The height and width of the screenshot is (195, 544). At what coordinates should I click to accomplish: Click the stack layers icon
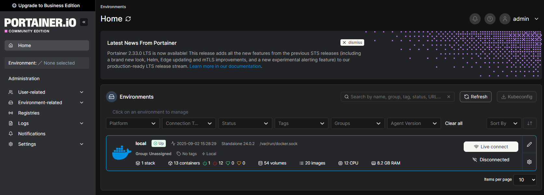tap(138, 163)
